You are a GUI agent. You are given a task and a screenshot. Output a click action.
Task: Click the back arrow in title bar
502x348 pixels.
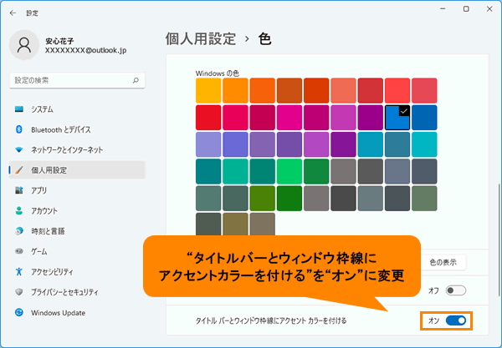13,13
